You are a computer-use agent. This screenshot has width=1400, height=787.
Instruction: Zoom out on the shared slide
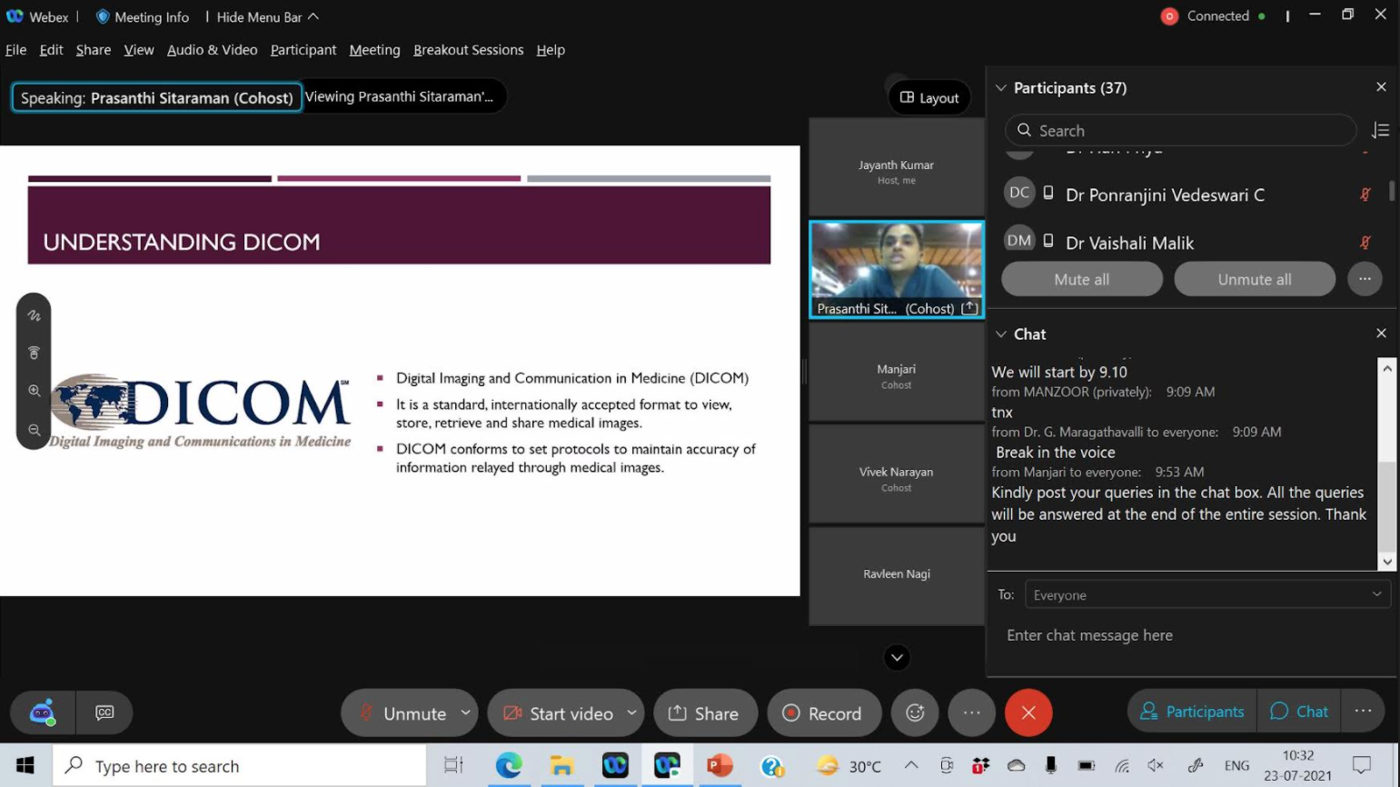pyautogui.click(x=34, y=430)
